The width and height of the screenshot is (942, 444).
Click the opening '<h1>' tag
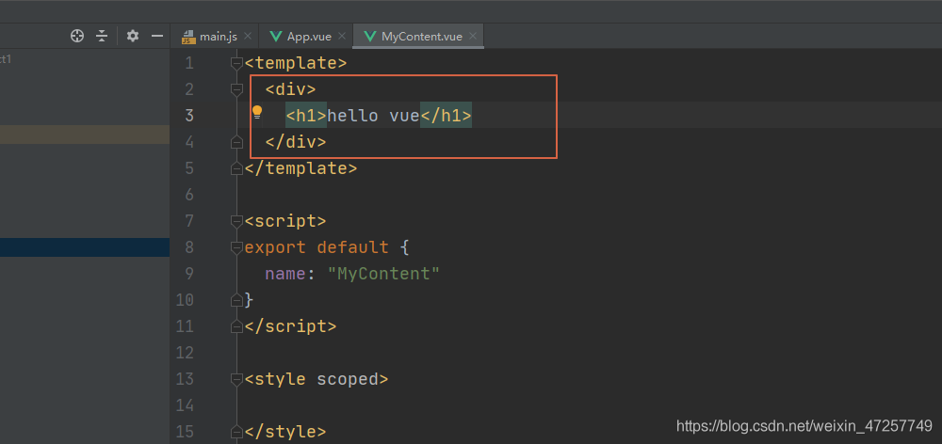[x=306, y=116]
